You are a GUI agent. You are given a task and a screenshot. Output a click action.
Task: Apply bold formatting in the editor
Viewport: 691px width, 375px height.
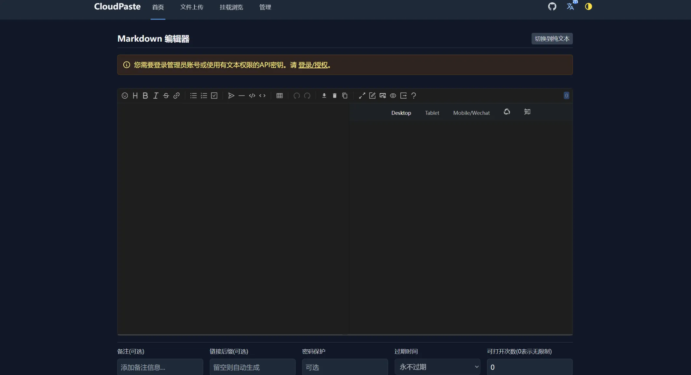145,96
